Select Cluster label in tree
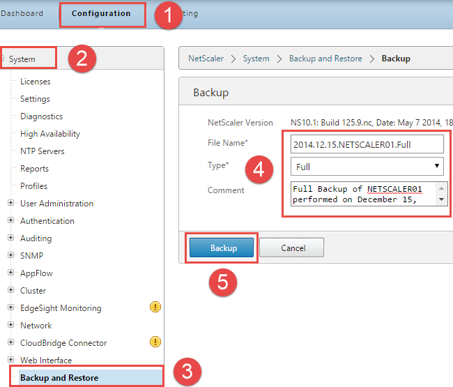Image resolution: width=453 pixels, height=387 pixels. point(33,291)
